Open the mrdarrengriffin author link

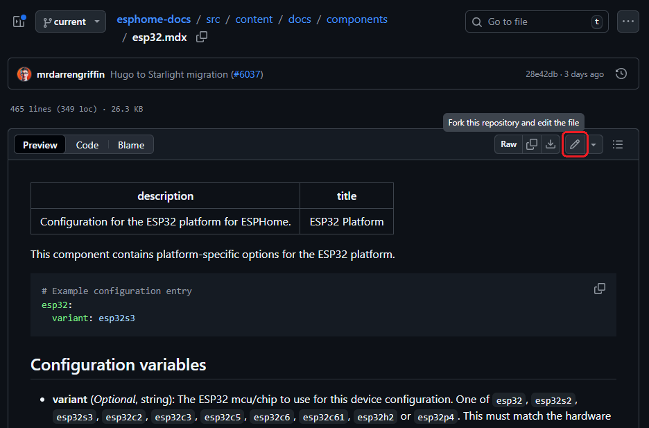click(70, 74)
